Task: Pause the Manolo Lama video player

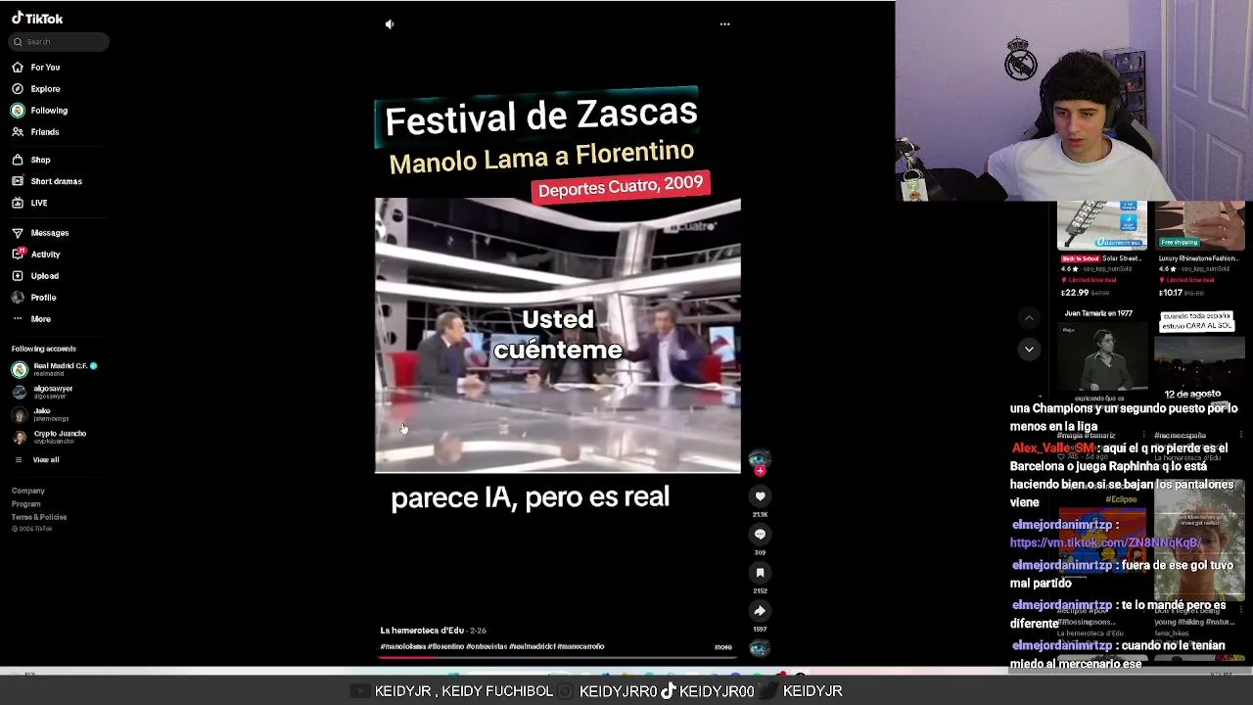Action: [x=558, y=335]
